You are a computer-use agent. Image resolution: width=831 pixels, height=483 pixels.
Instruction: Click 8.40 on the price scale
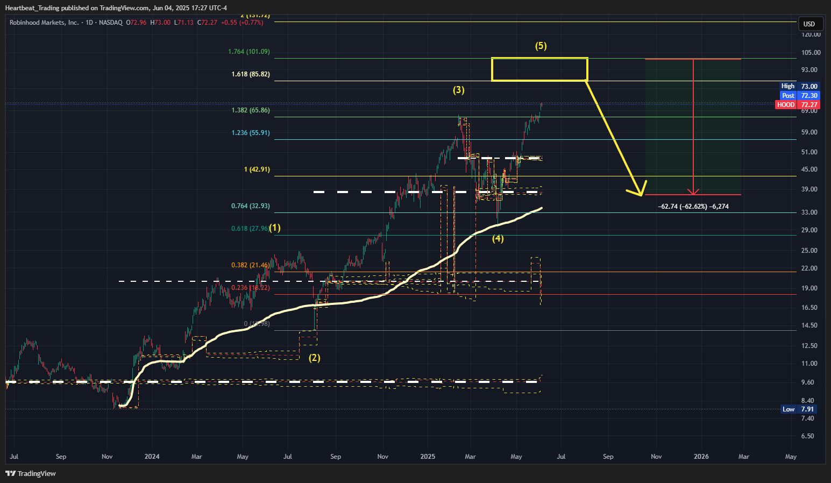[x=808, y=401]
